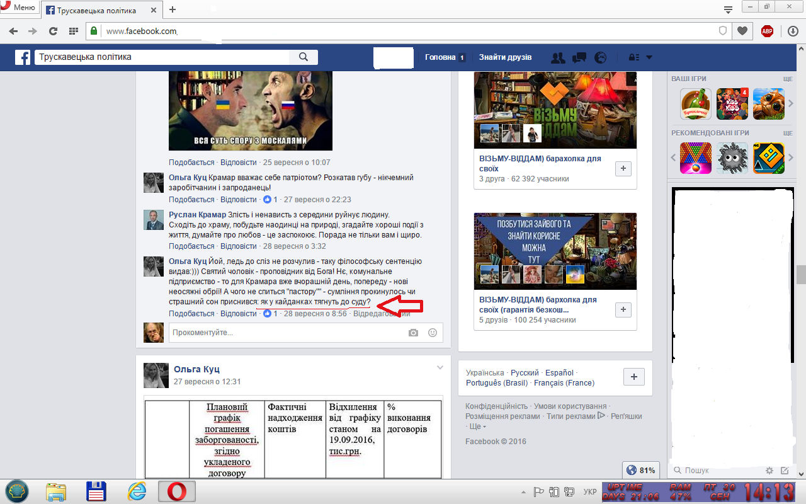
Task: Click Знайти друзів link
Action: [505, 57]
